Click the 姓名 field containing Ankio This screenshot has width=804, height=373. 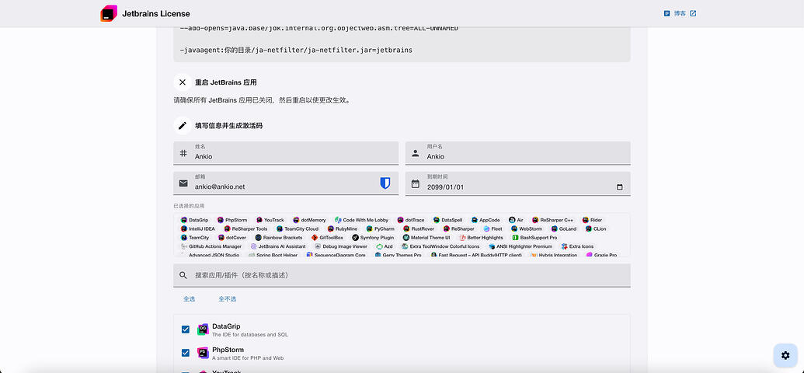[x=286, y=153]
